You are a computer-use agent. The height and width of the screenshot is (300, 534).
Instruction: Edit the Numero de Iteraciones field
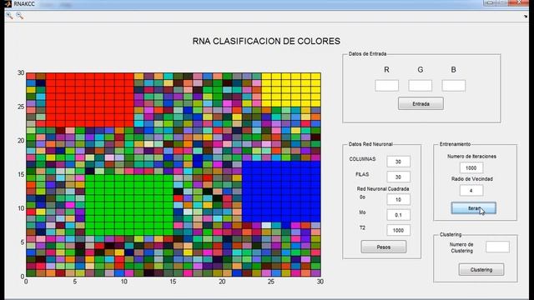471,167
